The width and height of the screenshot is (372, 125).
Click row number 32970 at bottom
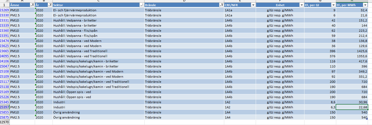(x=4, y=122)
